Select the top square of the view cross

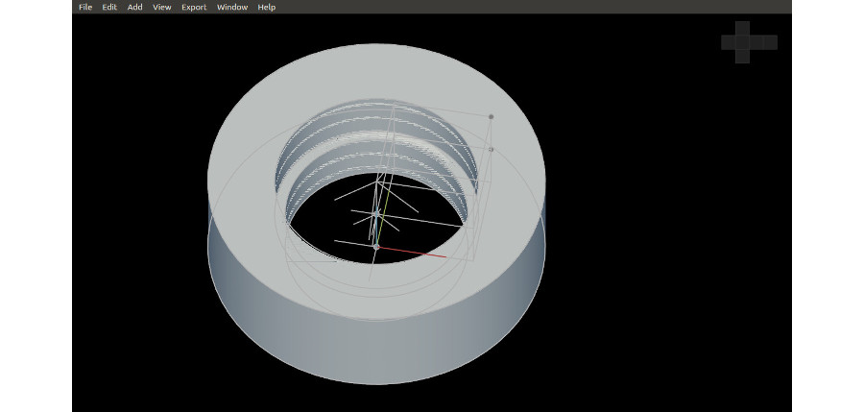[x=742, y=28]
